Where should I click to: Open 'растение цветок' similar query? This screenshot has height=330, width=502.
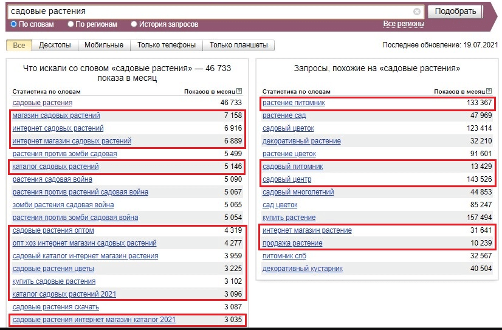[x=289, y=154]
